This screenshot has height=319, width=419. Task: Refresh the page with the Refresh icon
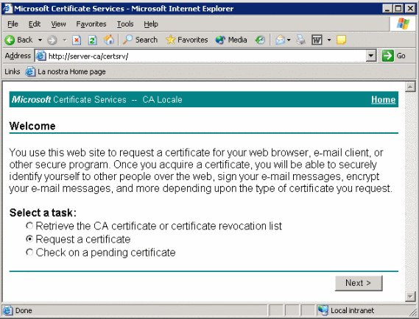coord(93,40)
